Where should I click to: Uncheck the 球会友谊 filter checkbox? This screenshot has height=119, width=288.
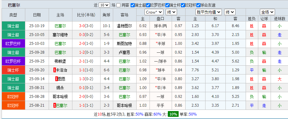click(x=198, y=5)
